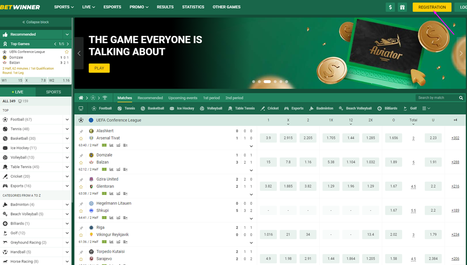Open pitch view icon for Domzale match
Image resolution: width=467 pixels, height=265 pixels.
click(104, 169)
